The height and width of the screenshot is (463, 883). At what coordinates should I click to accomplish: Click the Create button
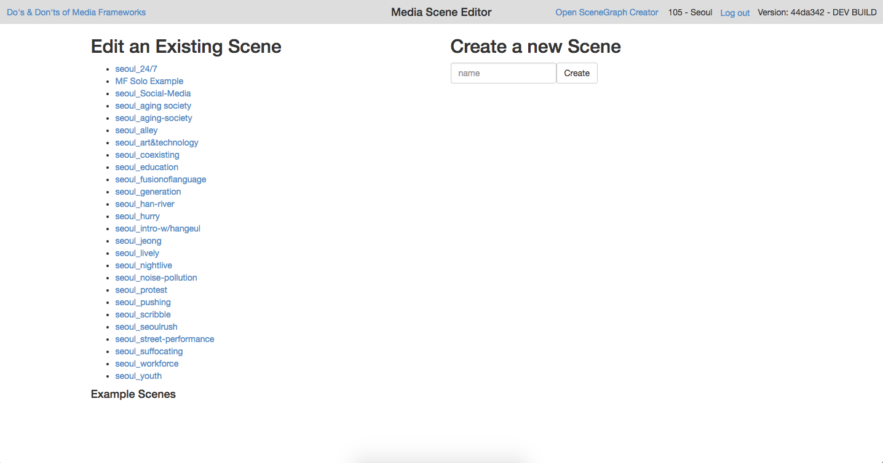(577, 73)
